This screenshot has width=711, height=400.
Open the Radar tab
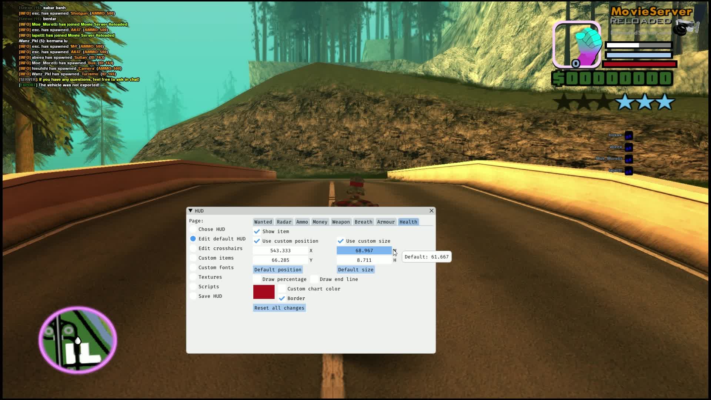tap(284, 222)
